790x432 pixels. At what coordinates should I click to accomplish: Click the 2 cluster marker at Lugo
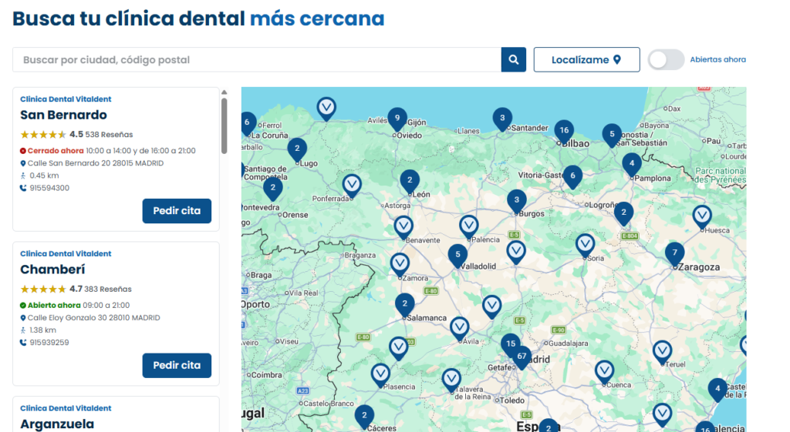(297, 150)
